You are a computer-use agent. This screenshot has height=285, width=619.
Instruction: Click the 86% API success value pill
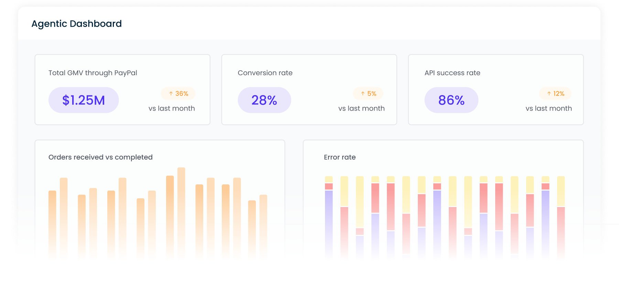click(451, 100)
